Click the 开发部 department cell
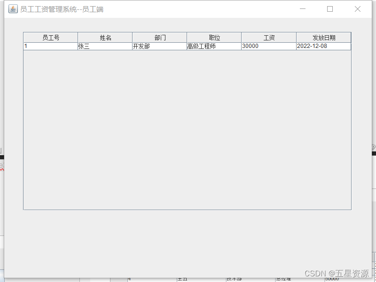 point(160,46)
